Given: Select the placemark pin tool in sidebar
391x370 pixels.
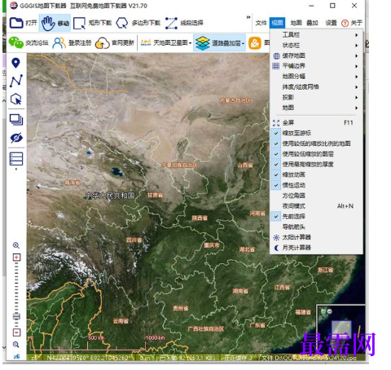Looking at the screenshot, I should (16, 63).
